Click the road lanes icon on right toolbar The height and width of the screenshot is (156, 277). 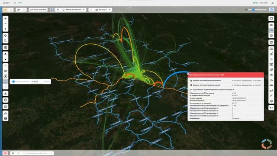point(271,80)
